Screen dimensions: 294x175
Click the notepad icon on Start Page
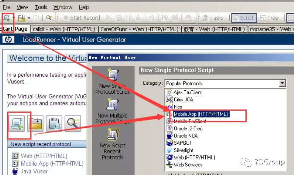pyautogui.click(x=54, y=124)
